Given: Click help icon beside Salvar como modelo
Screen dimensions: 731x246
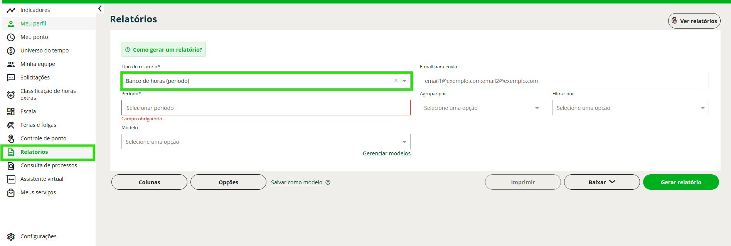Looking at the screenshot, I should pyautogui.click(x=328, y=182).
